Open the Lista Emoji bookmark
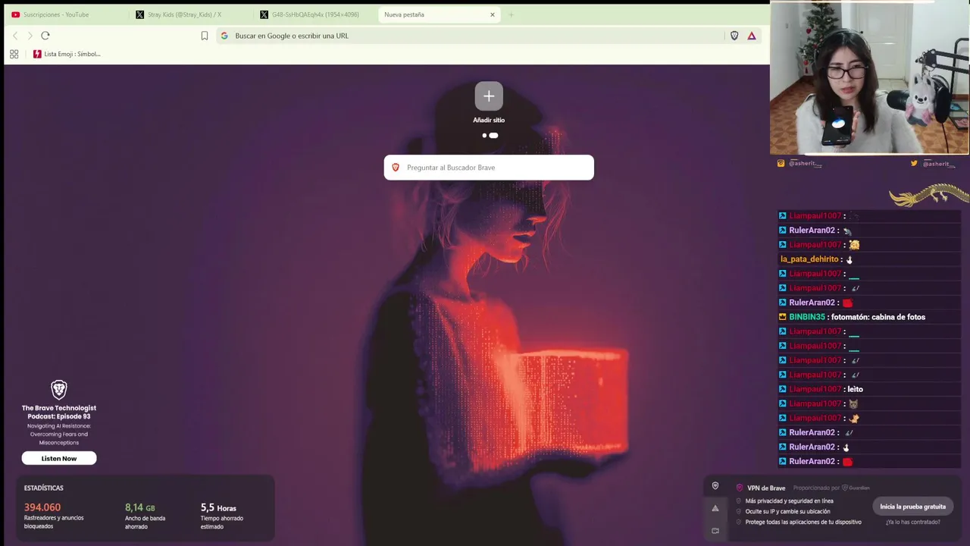The width and height of the screenshot is (970, 546). point(67,54)
